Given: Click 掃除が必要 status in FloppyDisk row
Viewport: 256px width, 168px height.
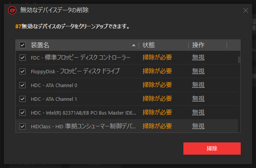Looking at the screenshot, I should click(x=157, y=71).
